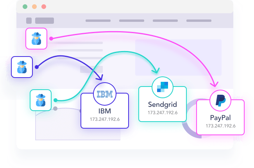The image size is (254, 168).
Task: Click the pink-bordered spy avatar icon
Action: coord(36,39)
